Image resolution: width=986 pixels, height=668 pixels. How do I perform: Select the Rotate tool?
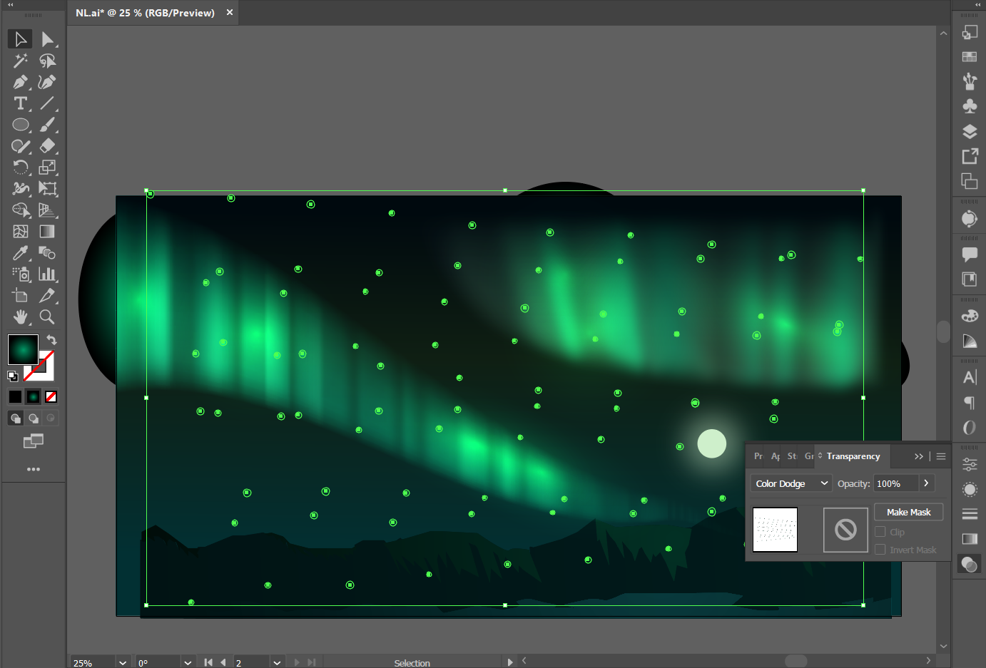20,168
